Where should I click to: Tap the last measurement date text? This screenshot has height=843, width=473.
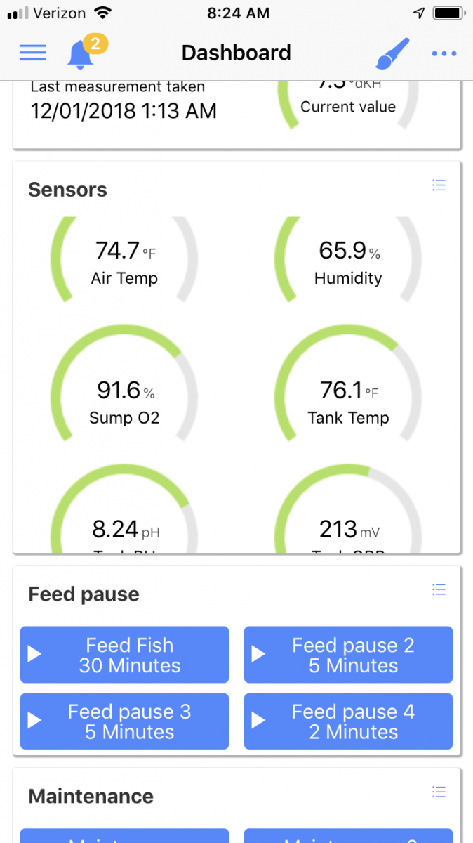click(x=124, y=110)
